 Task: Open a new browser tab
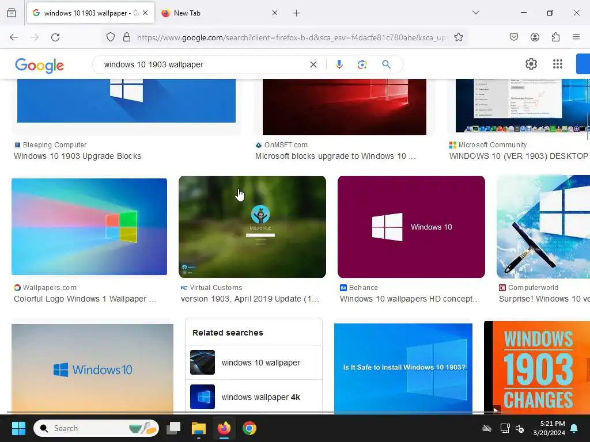click(x=297, y=13)
